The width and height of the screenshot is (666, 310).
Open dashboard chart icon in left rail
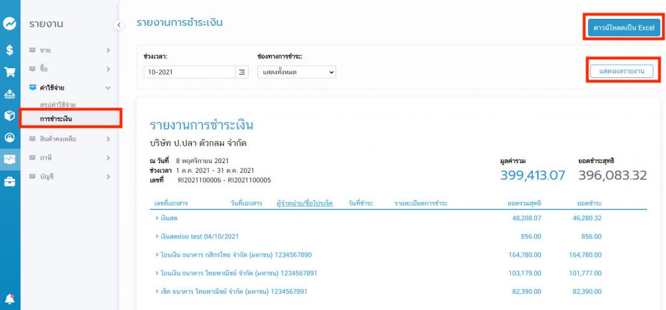[10, 24]
